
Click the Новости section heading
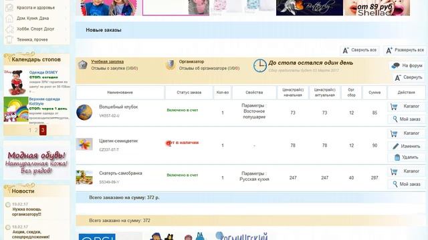click(23, 191)
